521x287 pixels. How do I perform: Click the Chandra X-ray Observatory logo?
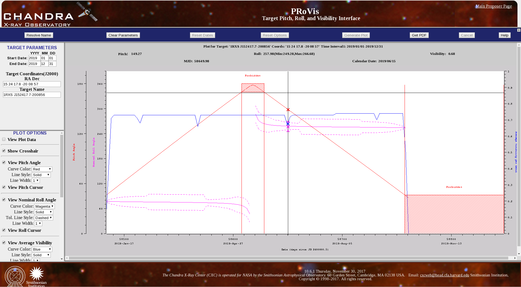click(x=50, y=15)
